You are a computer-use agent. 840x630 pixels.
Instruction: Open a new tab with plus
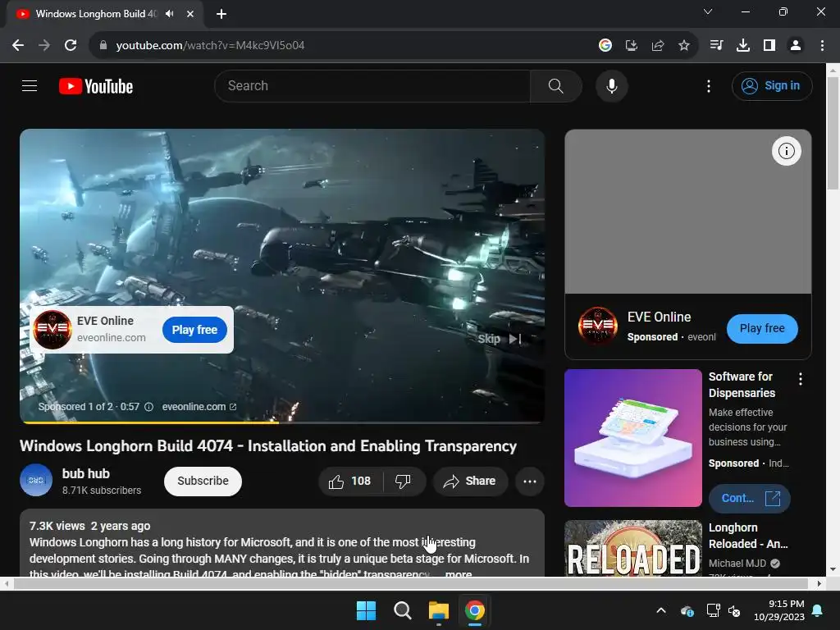(221, 14)
